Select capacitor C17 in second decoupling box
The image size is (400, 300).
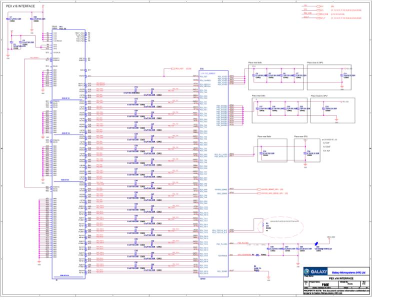(257, 108)
